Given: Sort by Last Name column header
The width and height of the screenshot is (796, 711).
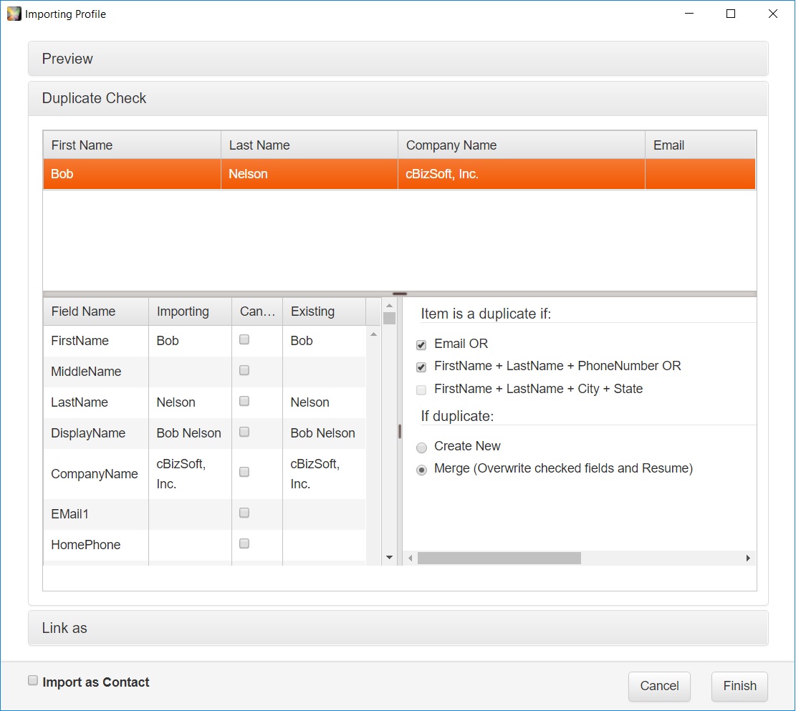Looking at the screenshot, I should pos(310,145).
